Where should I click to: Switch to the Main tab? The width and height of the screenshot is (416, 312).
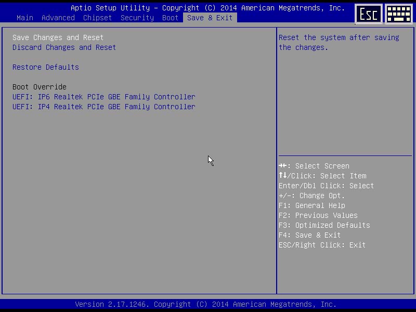[25, 18]
